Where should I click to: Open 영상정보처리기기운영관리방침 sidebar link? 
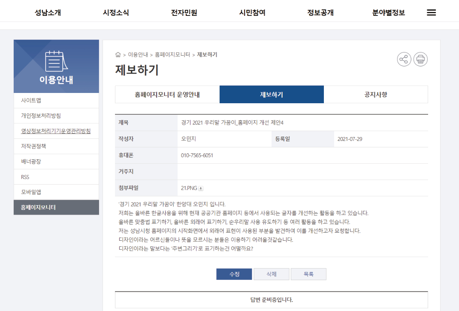pos(56,131)
